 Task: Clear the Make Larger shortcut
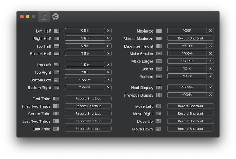[210, 61]
